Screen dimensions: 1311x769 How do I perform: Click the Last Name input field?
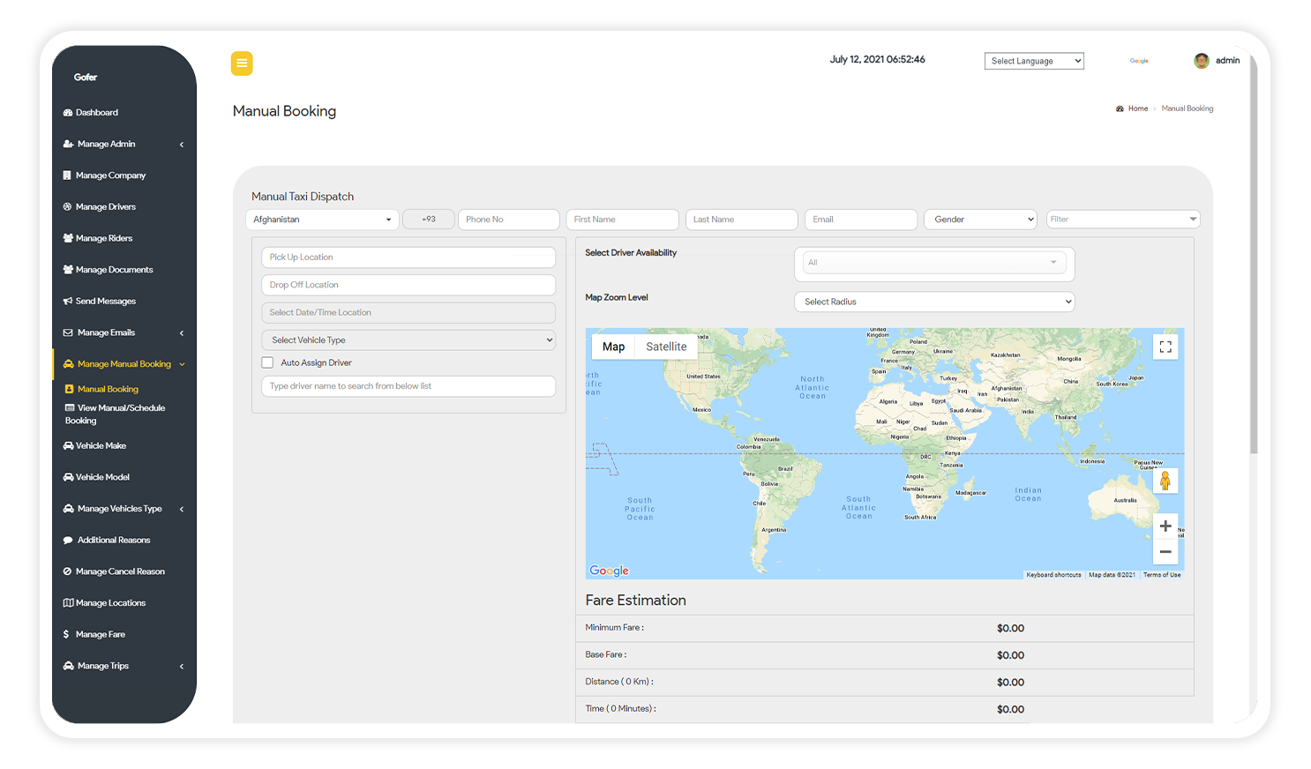click(x=742, y=220)
